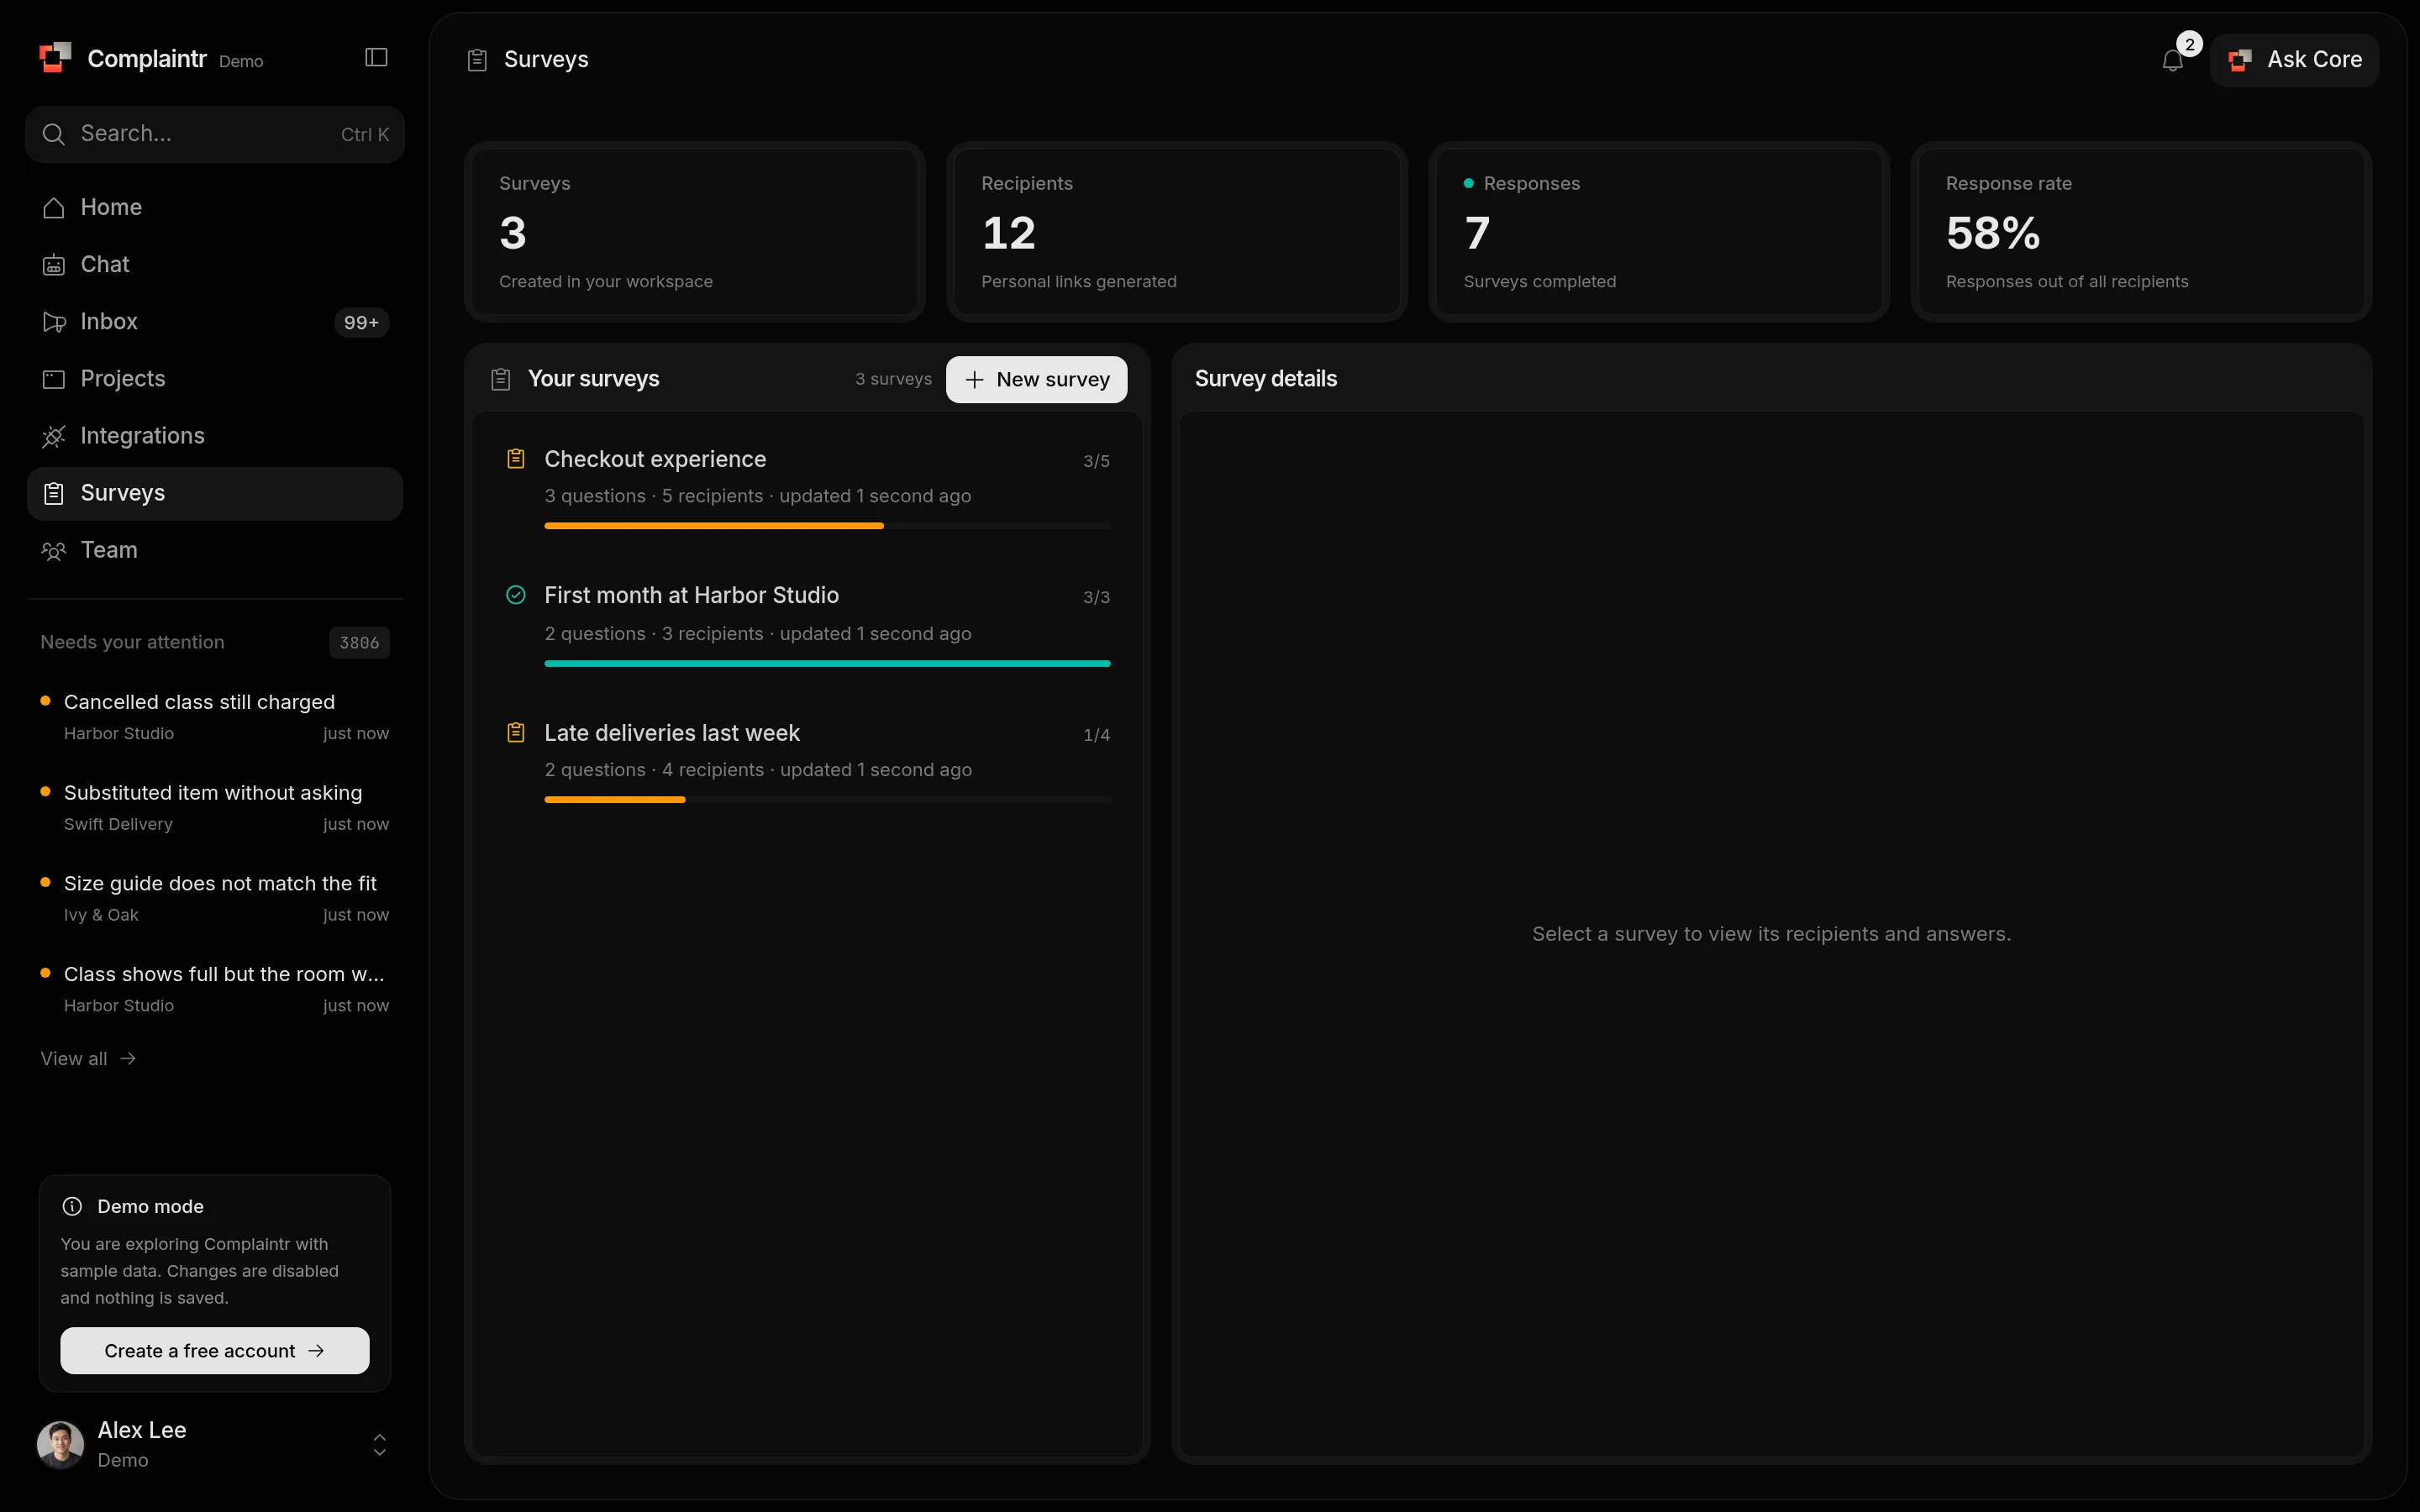Select the Surveys menu item

[x=215, y=493]
